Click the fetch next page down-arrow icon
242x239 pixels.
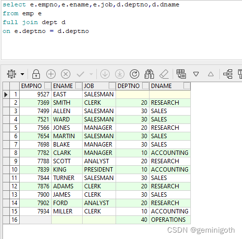point(105,74)
